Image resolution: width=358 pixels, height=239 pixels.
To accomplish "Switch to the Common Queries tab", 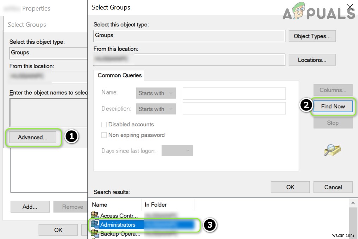I will click(119, 75).
